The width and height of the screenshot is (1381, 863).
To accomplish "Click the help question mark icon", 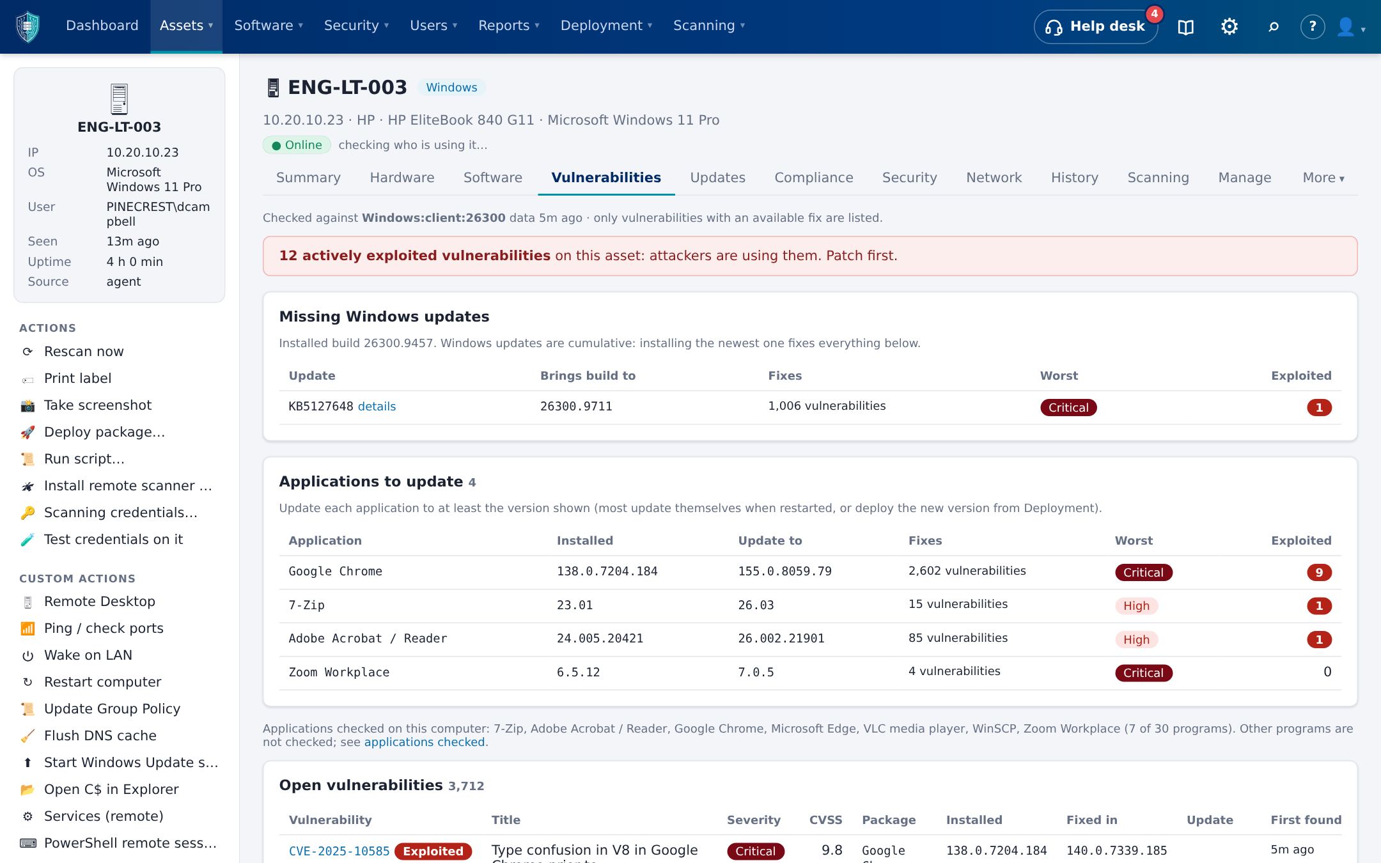I will pyautogui.click(x=1312, y=26).
